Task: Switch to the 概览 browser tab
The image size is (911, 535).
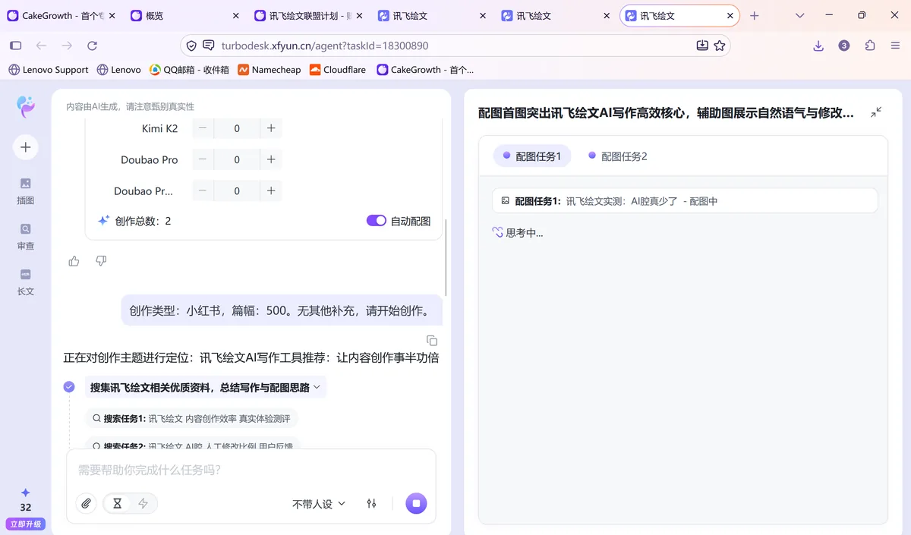Action: 184,15
